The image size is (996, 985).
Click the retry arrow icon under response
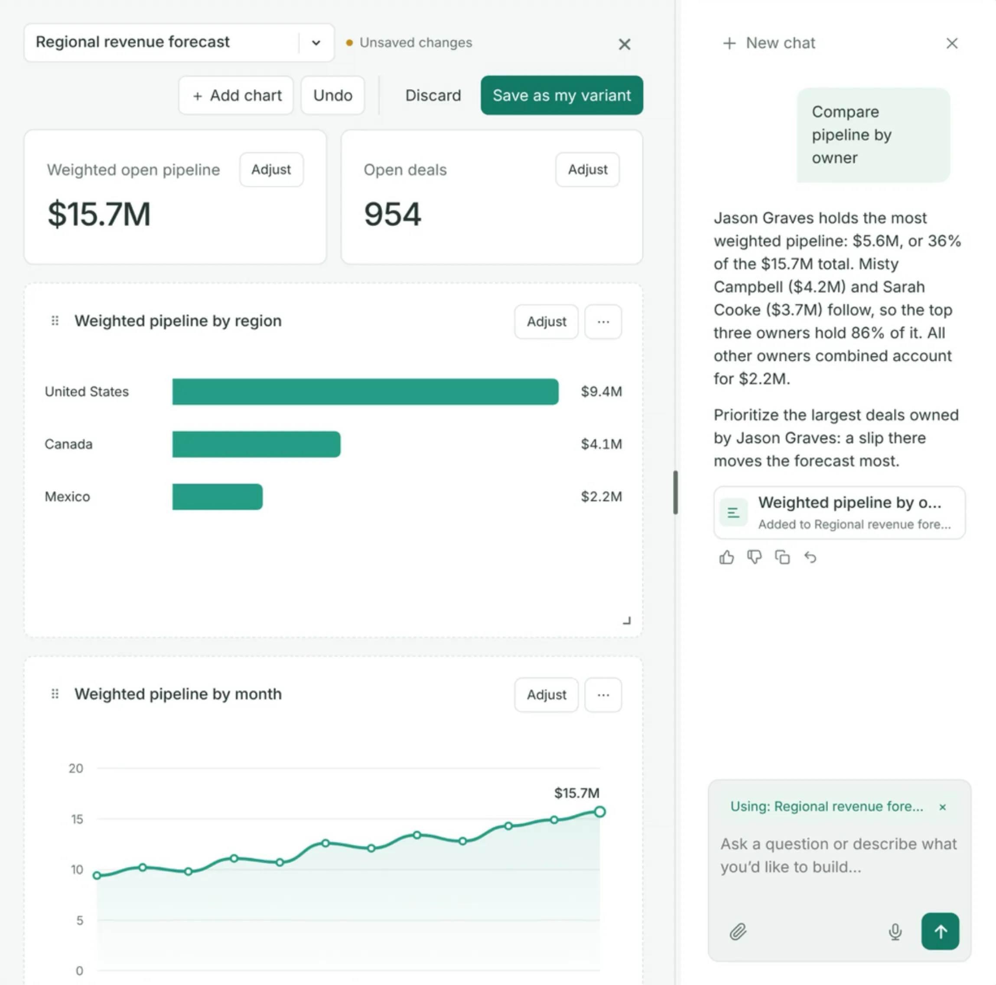click(810, 557)
